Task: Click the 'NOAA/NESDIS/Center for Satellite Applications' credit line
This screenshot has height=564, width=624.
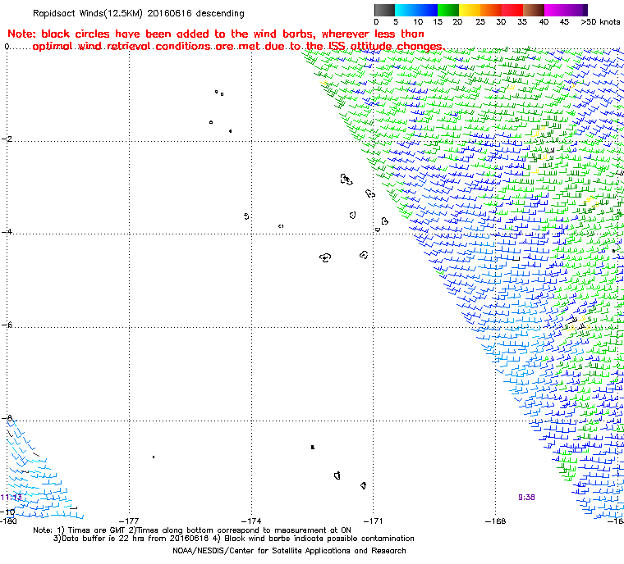Action: pos(289,551)
